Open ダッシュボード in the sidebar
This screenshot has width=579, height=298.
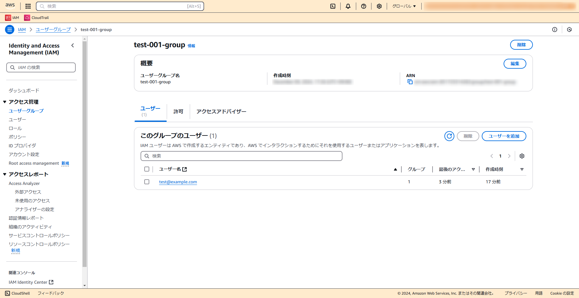24,90
